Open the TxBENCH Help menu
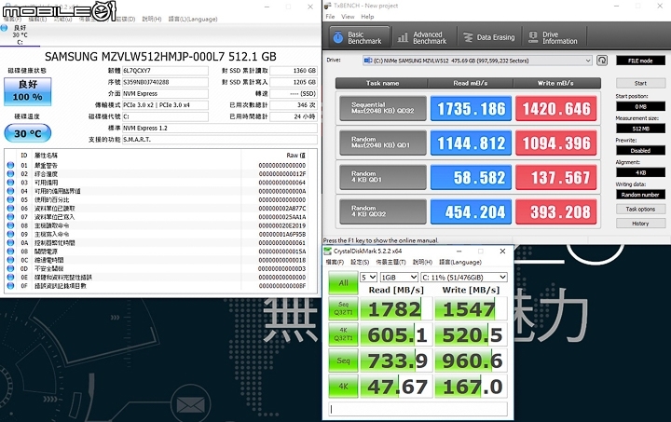 pyautogui.click(x=367, y=16)
